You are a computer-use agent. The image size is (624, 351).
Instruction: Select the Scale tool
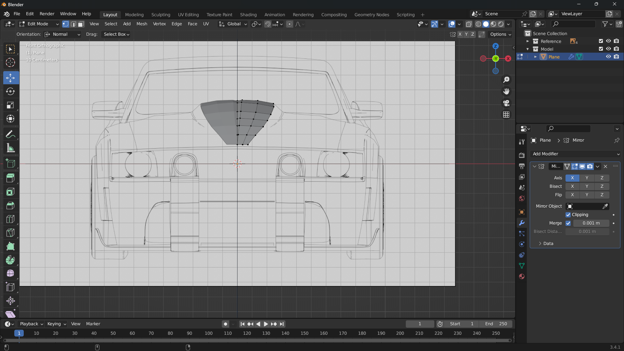point(10,105)
